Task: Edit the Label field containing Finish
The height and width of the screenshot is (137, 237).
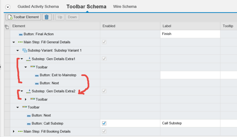Action: 190,34
